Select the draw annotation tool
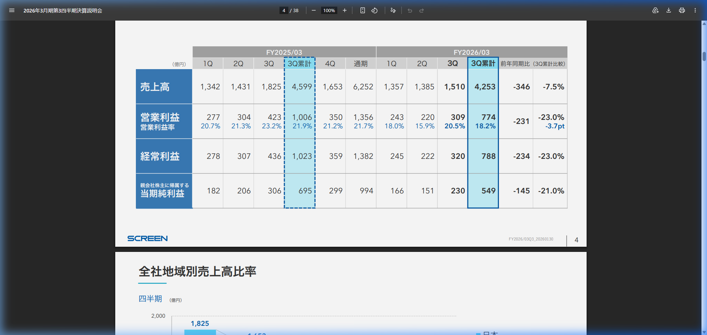The image size is (707, 335). point(393,10)
